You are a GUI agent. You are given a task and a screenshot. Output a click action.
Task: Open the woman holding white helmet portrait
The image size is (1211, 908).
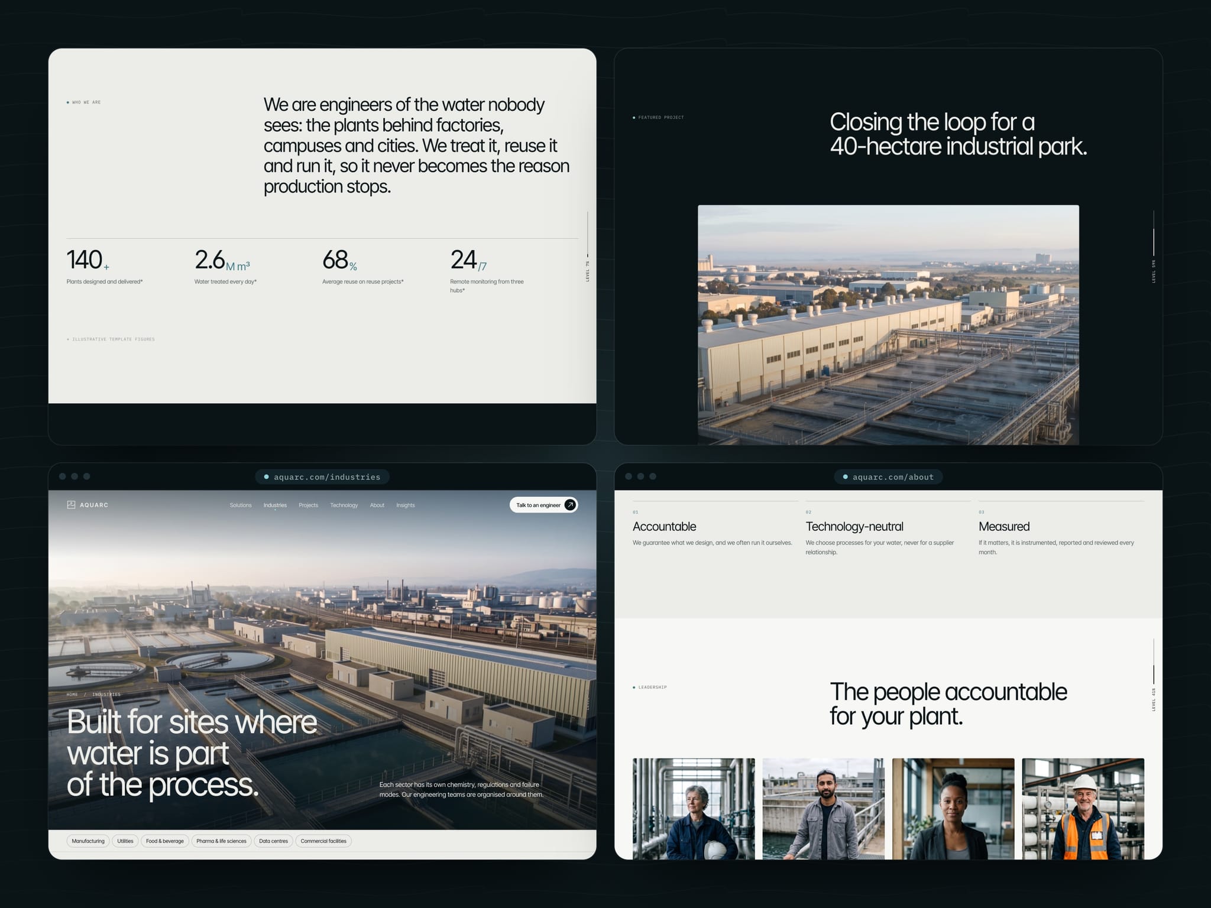(x=694, y=809)
